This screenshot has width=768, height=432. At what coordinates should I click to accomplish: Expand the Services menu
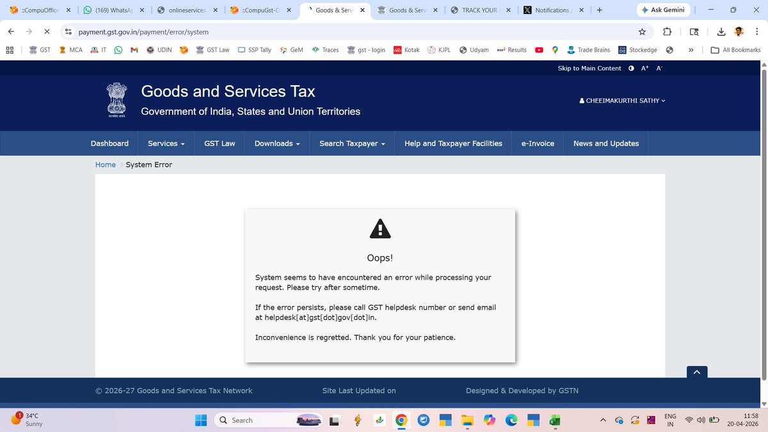coord(166,143)
